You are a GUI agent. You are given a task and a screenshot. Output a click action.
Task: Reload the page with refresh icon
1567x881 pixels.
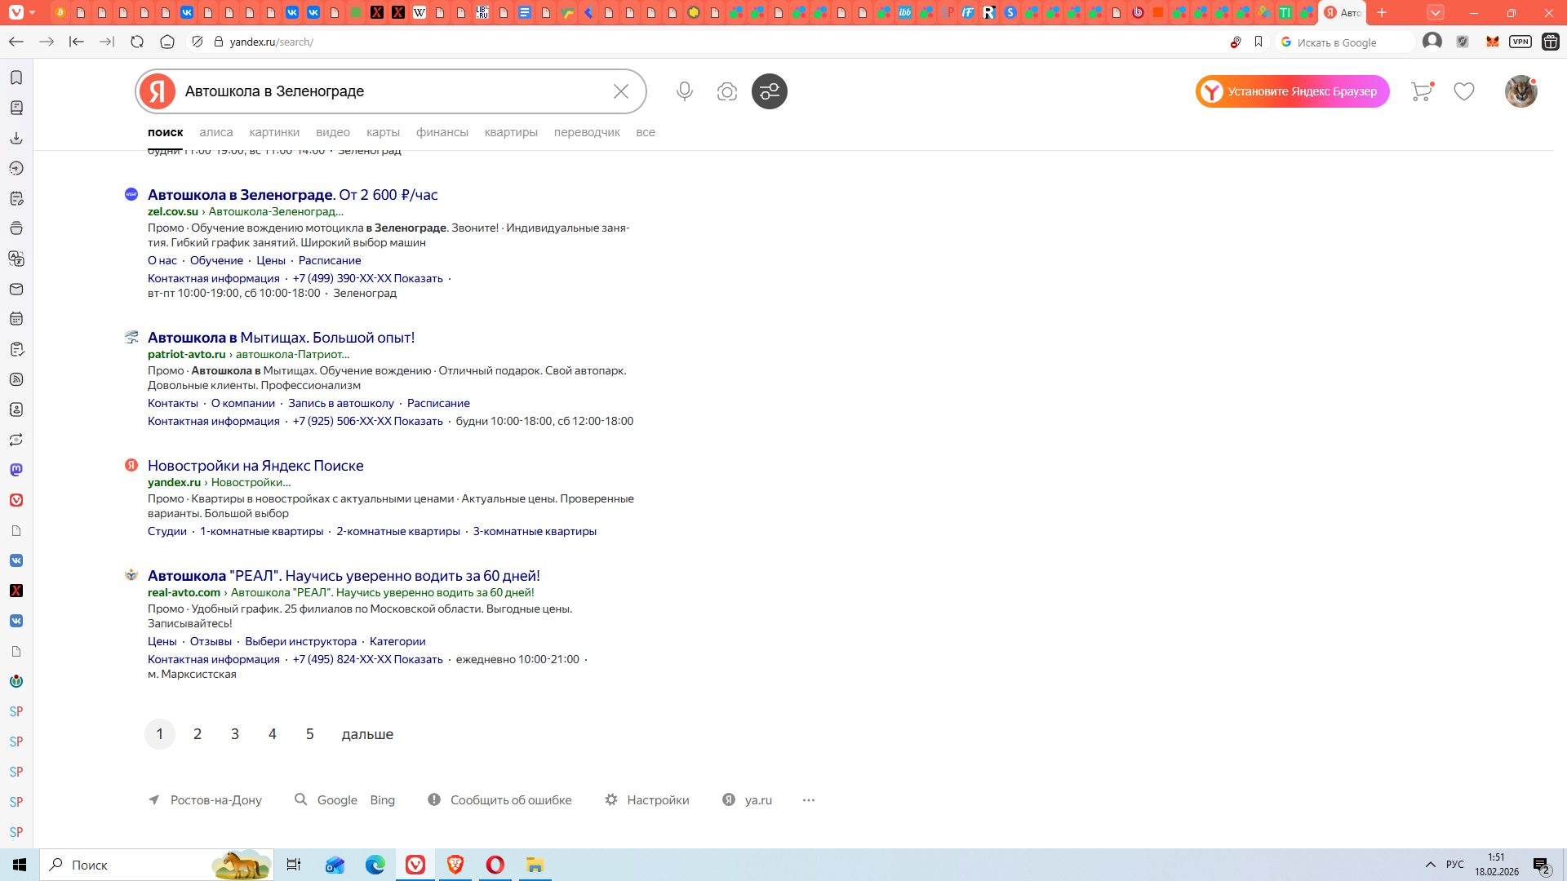tap(137, 42)
